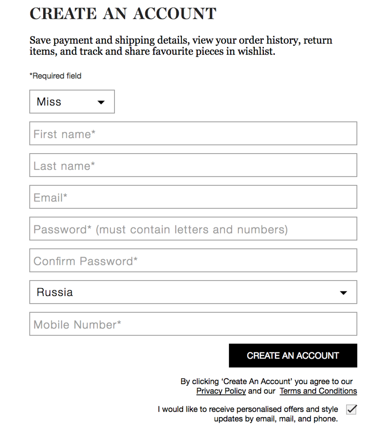
Task: Select the Email input field
Action: click(x=193, y=197)
